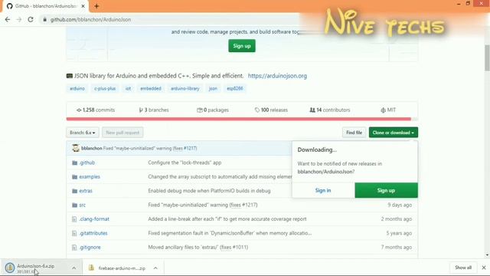
Task: View 0 packages
Action: (213, 110)
